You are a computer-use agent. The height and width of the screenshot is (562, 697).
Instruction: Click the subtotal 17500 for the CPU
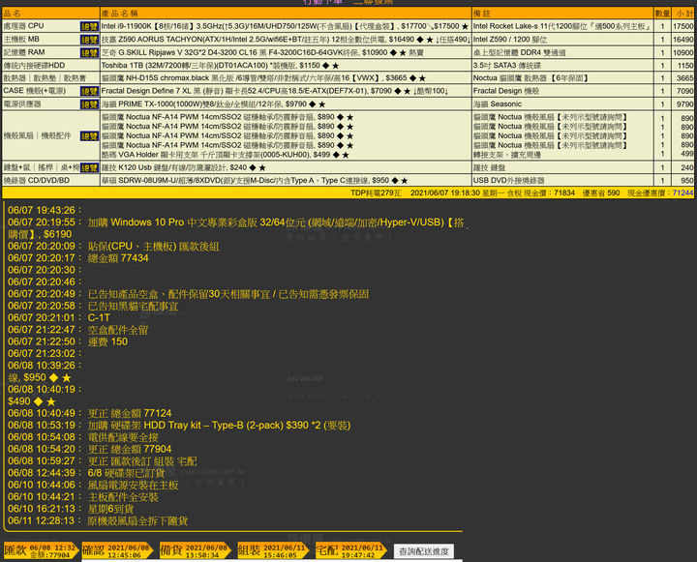click(x=682, y=26)
